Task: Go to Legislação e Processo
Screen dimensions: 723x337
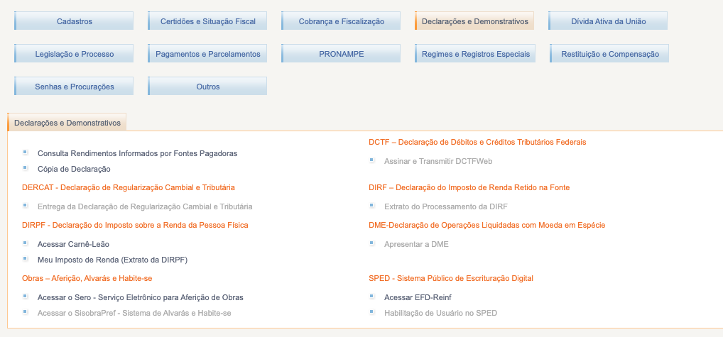Action: (74, 54)
